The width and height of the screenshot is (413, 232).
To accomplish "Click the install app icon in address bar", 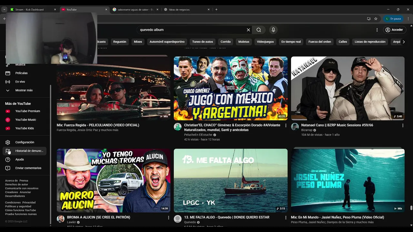I will point(369,19).
